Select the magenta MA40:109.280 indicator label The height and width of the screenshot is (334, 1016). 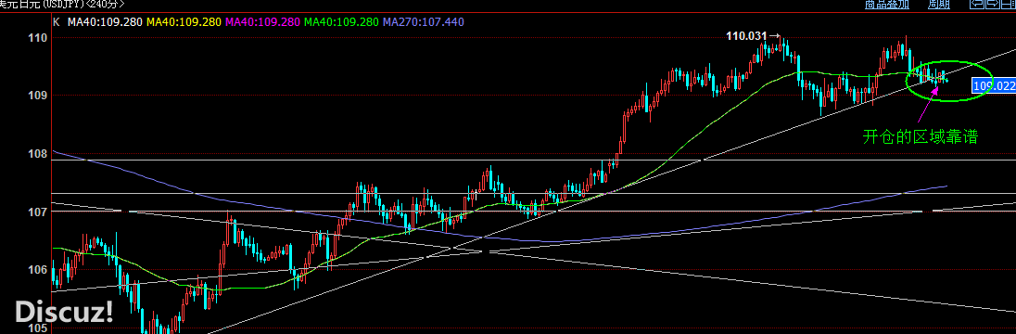tap(262, 22)
